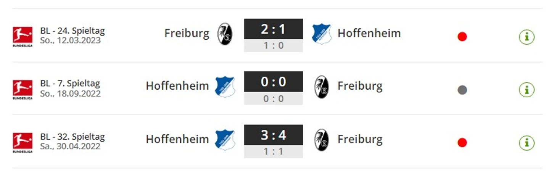Click Hoffenheim crest in 3:4 match row

[225, 140]
